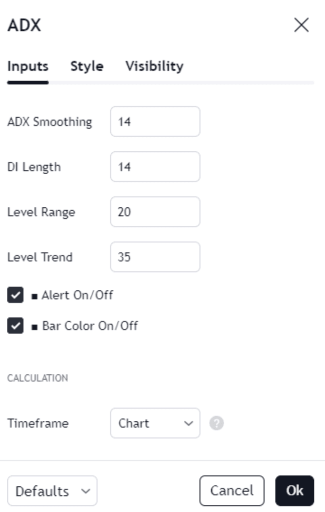Open the Style tab
Image resolution: width=325 pixels, height=512 pixels.
[x=87, y=66]
